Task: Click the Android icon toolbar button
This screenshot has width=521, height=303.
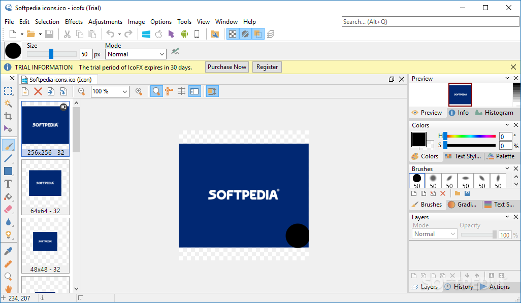Action: coord(184,34)
